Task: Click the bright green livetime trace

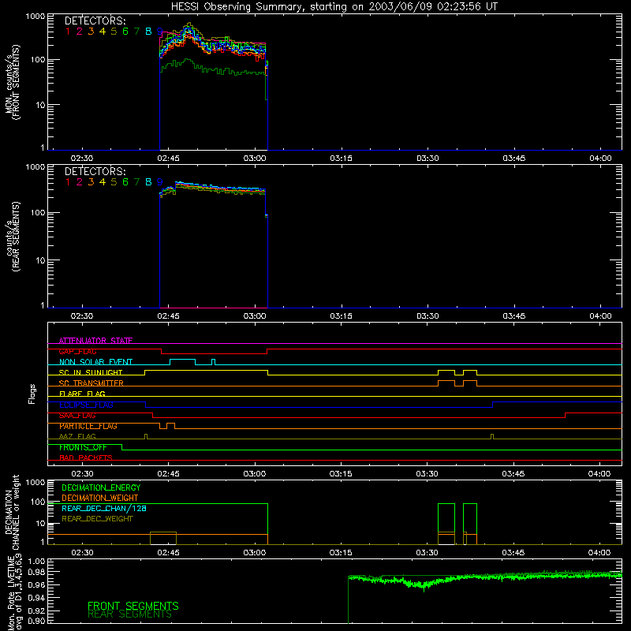Action: click(x=485, y=578)
